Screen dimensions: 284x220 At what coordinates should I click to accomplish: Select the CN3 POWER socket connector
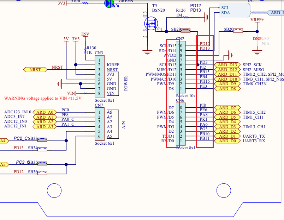[100, 76]
